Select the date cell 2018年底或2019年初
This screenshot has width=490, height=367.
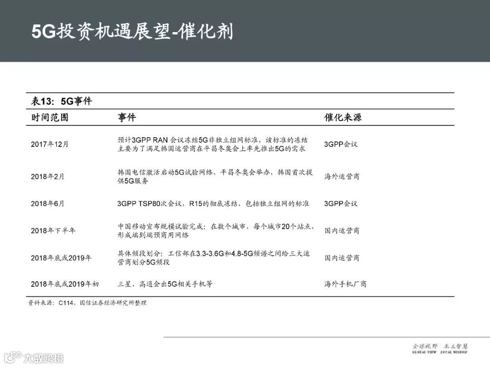click(x=65, y=284)
